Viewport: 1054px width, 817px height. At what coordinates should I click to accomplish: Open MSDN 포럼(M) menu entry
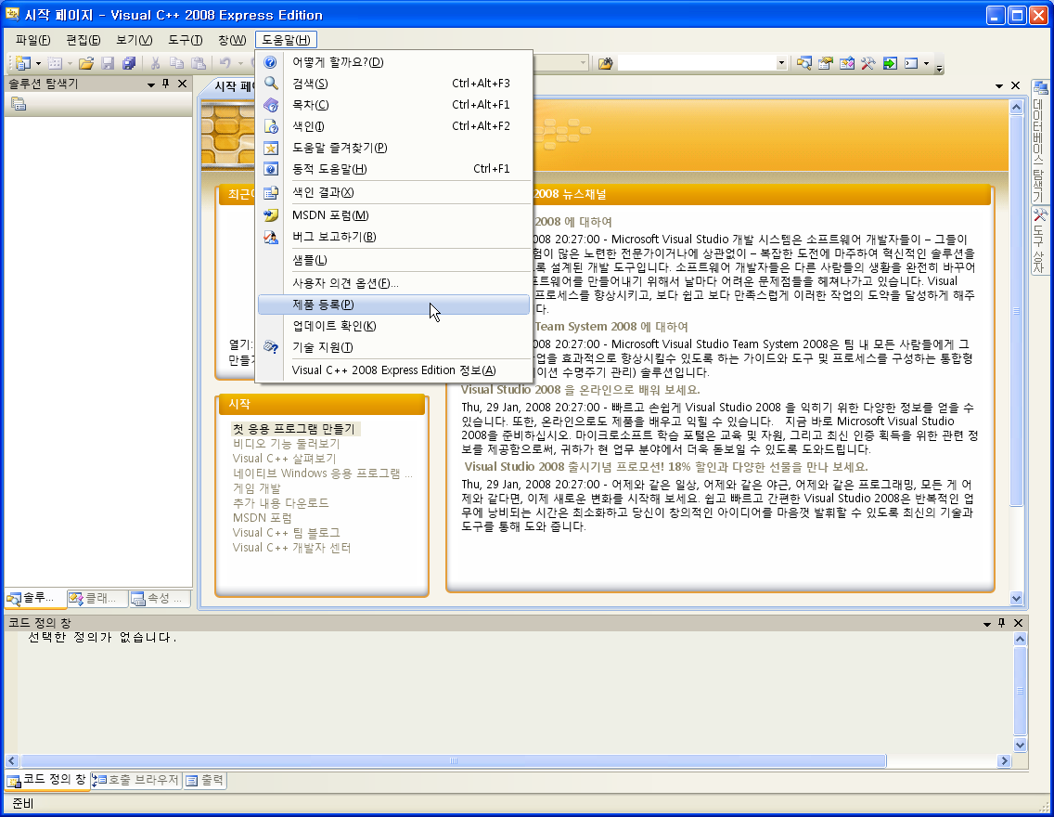(393, 215)
